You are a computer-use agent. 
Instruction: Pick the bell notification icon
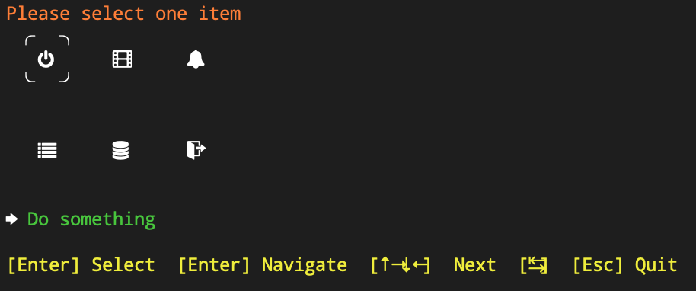click(x=196, y=59)
